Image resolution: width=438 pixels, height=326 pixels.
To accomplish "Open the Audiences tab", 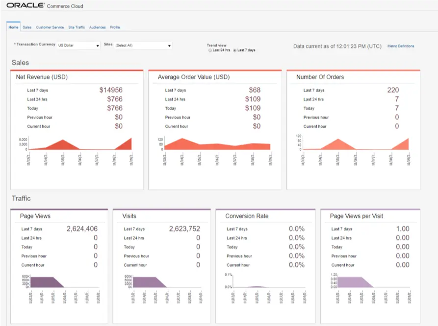I will 97,27.
